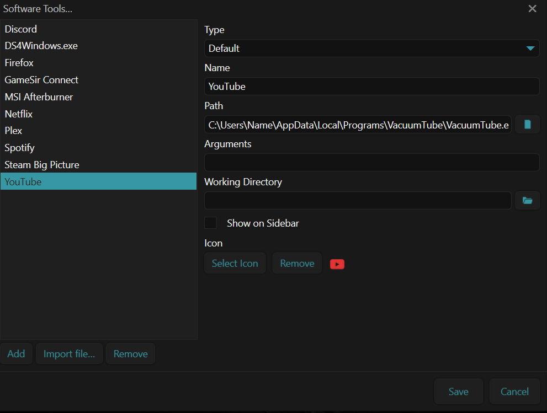Remove the selected tool from list
Image resolution: width=547 pixels, height=413 pixels.
click(130, 353)
